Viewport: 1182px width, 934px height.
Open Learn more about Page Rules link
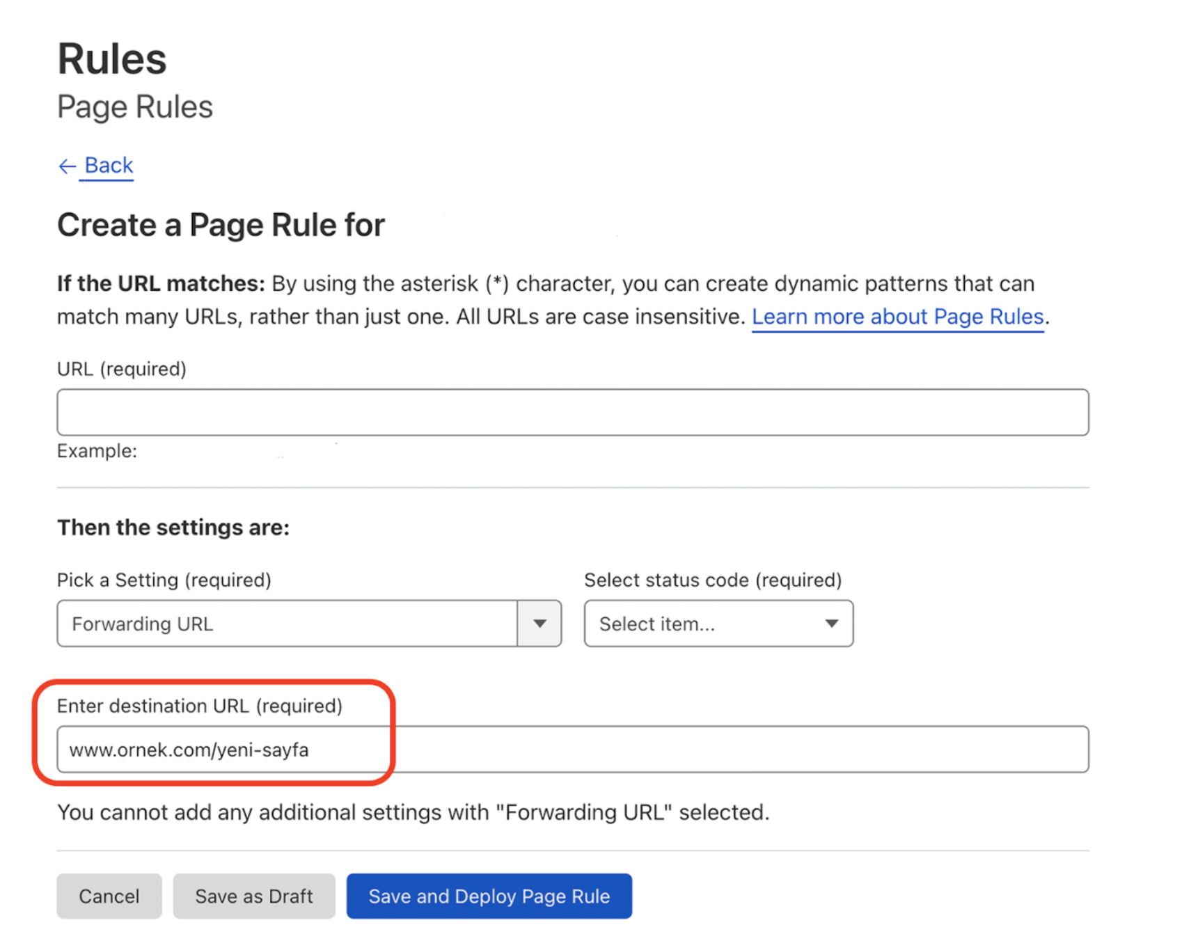(x=898, y=317)
